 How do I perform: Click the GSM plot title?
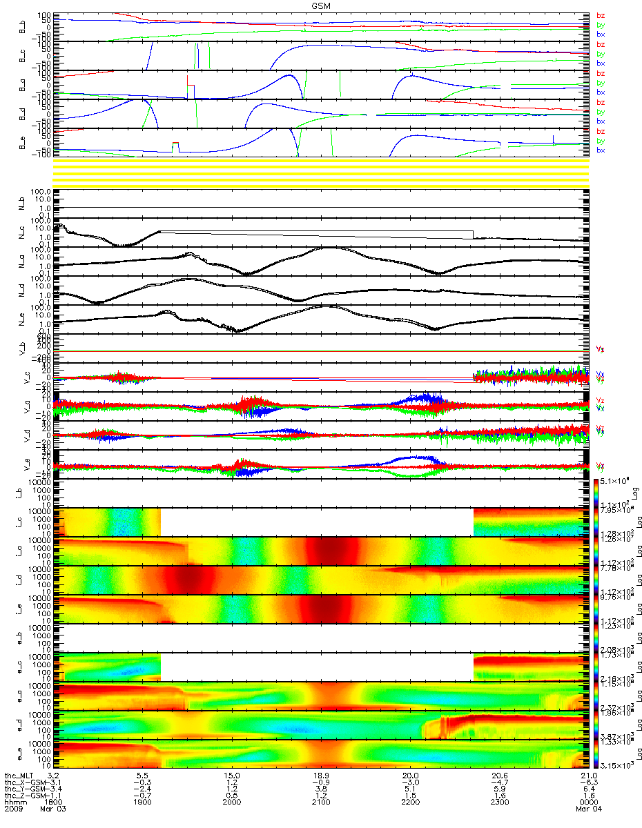coord(322,5)
